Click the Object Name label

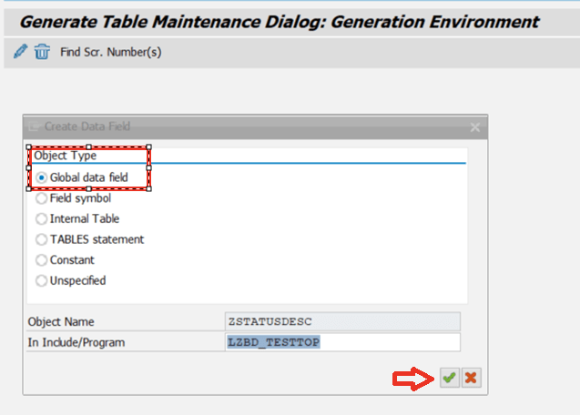point(61,322)
